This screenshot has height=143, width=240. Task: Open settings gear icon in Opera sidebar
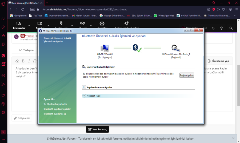[3, 112]
